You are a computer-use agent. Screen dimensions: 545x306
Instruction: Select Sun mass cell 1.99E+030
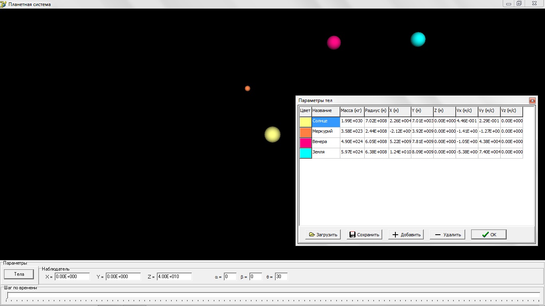352,122
